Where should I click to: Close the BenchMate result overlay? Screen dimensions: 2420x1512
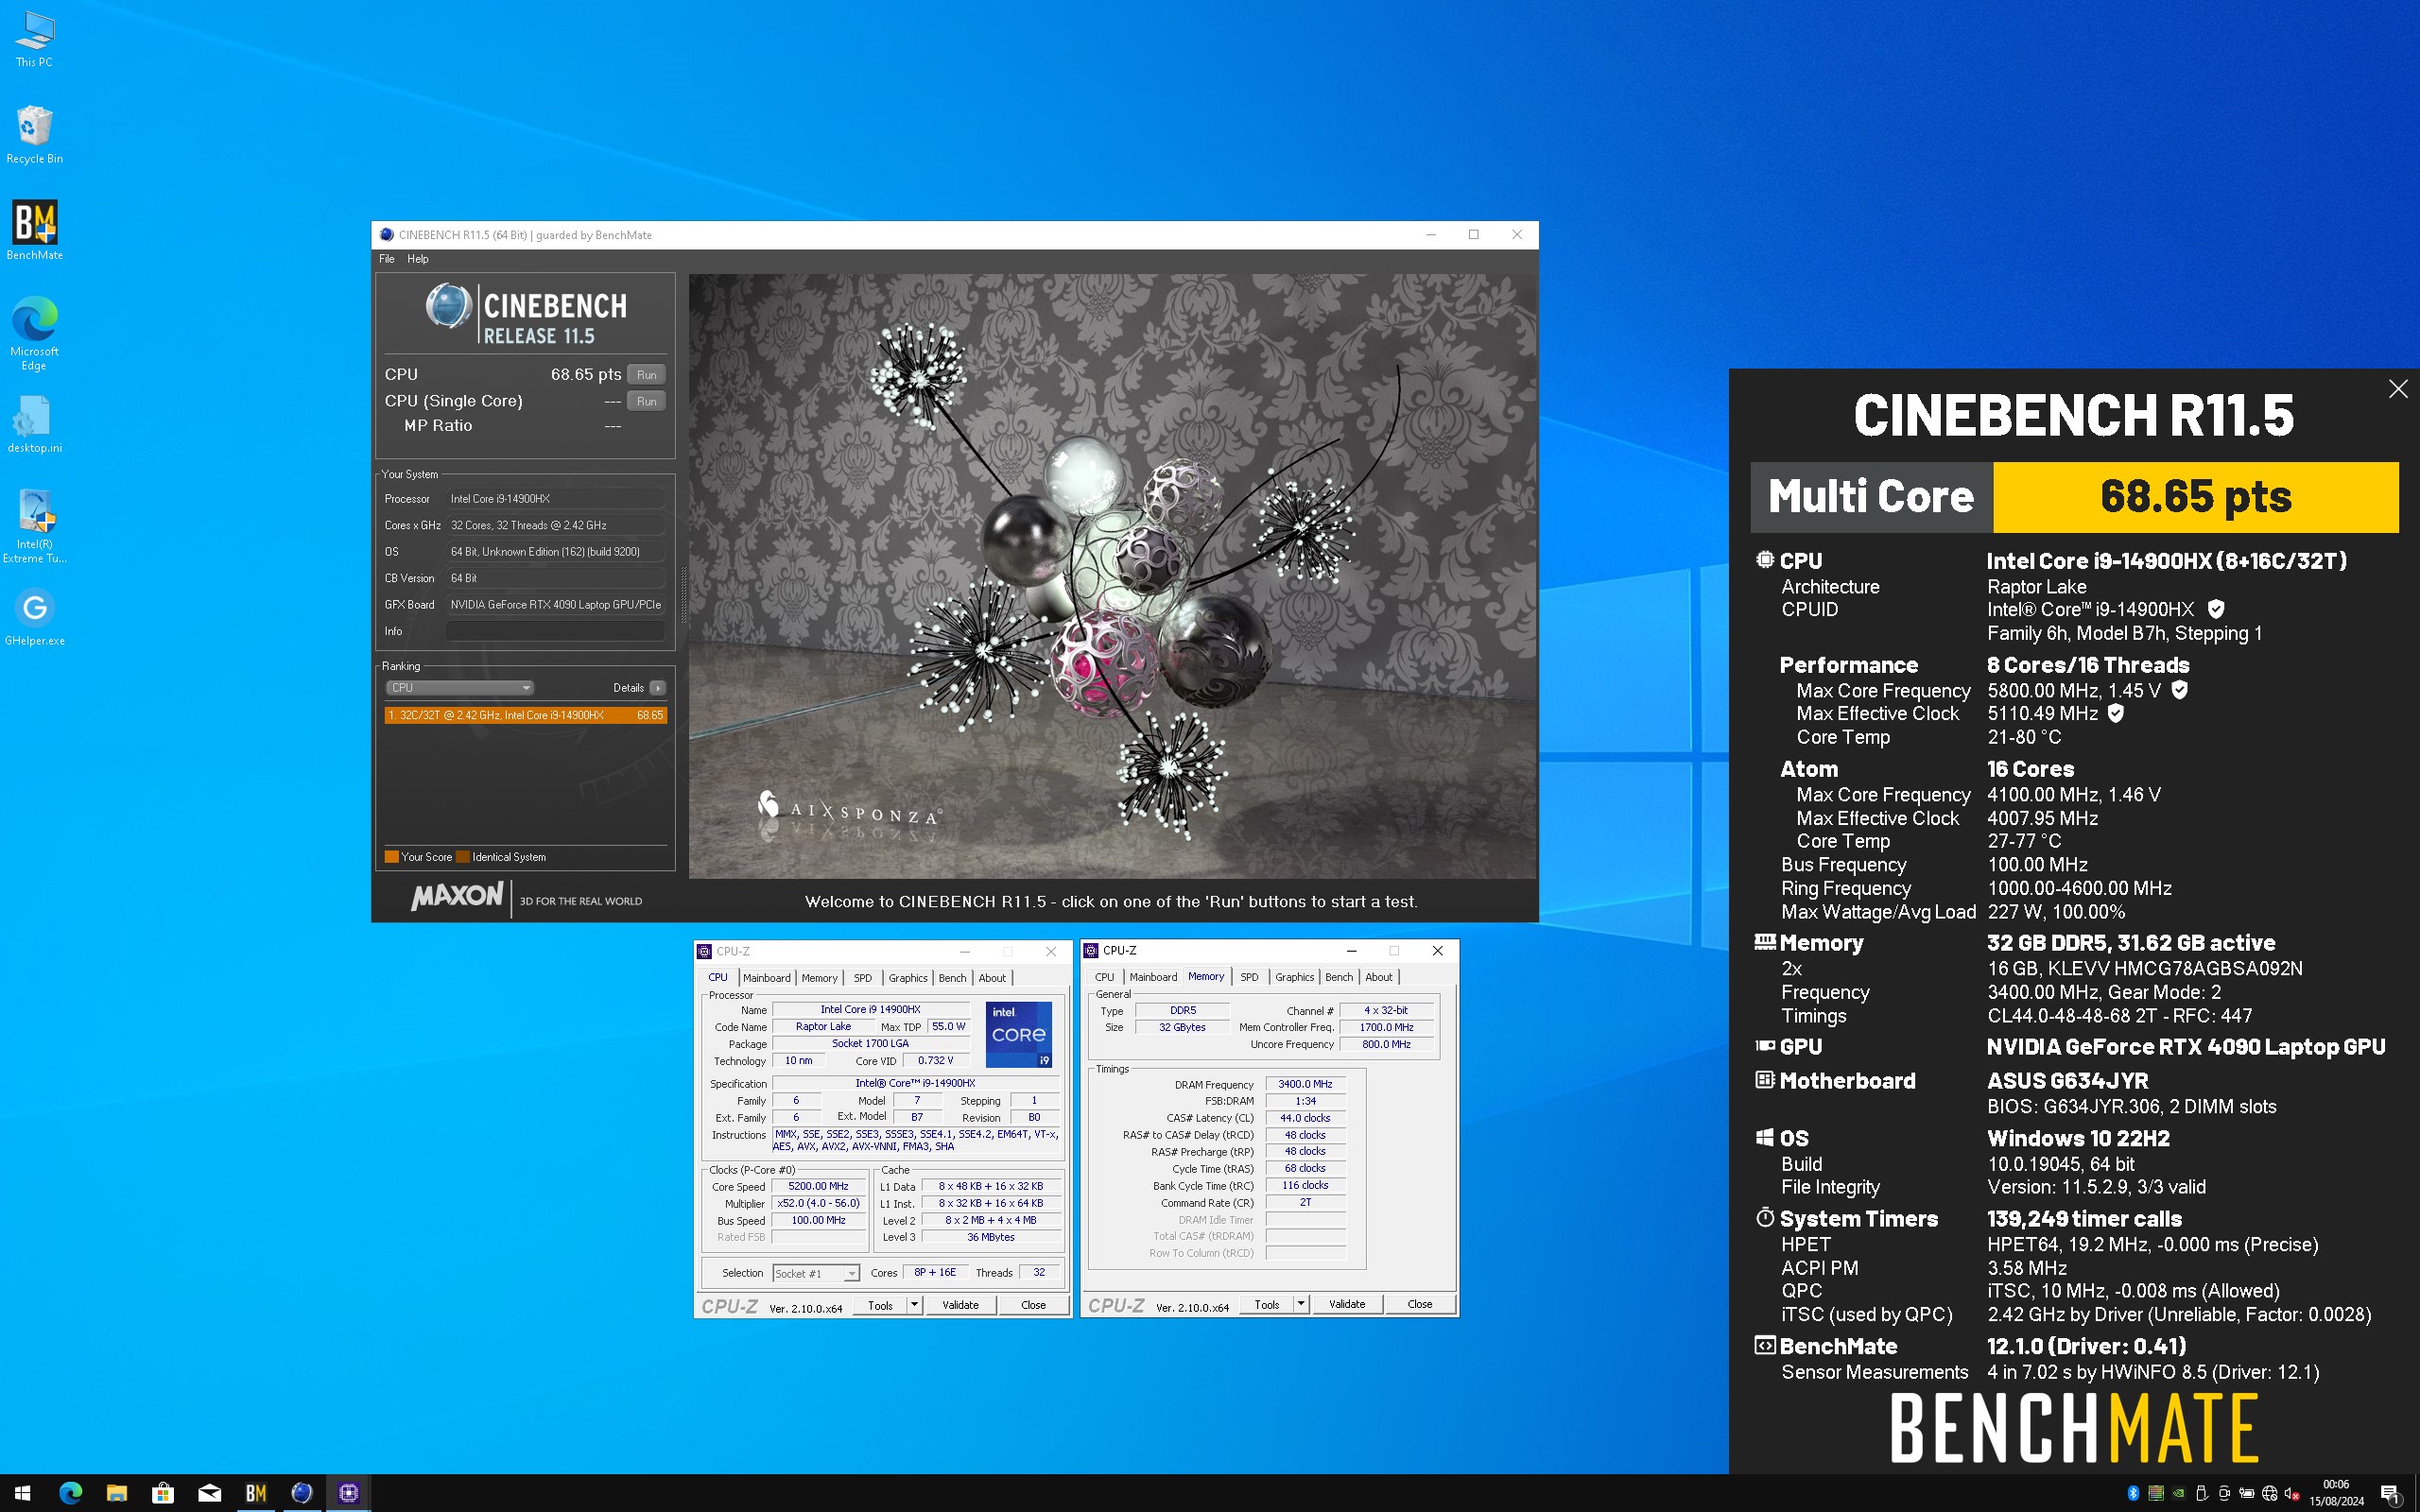pyautogui.click(x=2397, y=389)
